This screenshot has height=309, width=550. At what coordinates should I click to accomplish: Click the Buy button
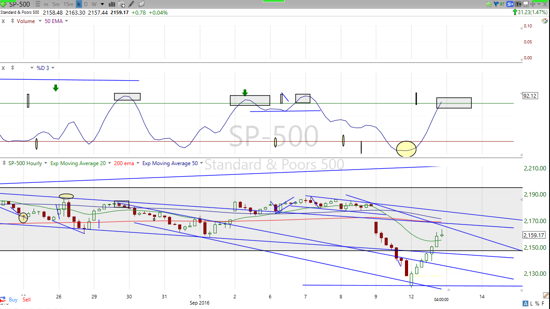tap(13, 300)
